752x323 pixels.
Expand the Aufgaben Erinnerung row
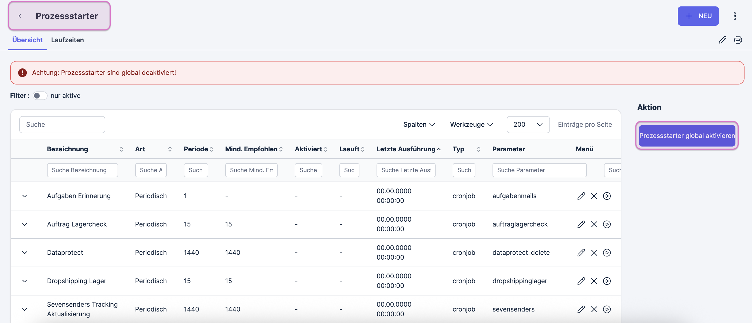(25, 196)
